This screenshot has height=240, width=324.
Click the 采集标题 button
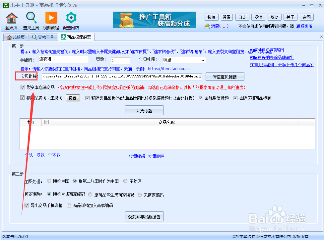[144, 110]
